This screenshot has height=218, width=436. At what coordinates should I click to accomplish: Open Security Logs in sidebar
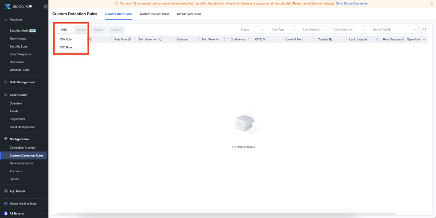(x=18, y=46)
